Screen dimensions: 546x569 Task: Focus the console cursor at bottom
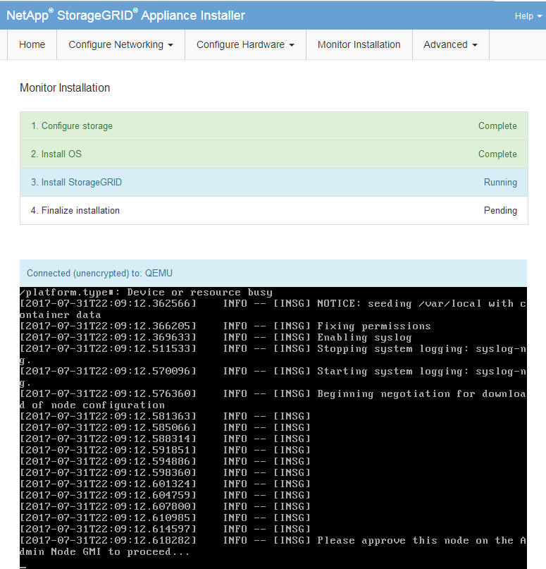pos(23,563)
